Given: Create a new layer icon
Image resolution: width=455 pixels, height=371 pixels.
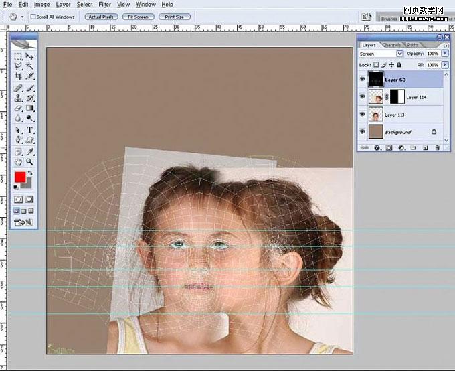Looking at the screenshot, I should click(x=425, y=148).
